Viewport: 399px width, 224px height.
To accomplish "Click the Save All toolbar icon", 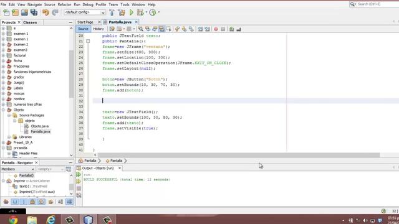I will tap(34, 12).
